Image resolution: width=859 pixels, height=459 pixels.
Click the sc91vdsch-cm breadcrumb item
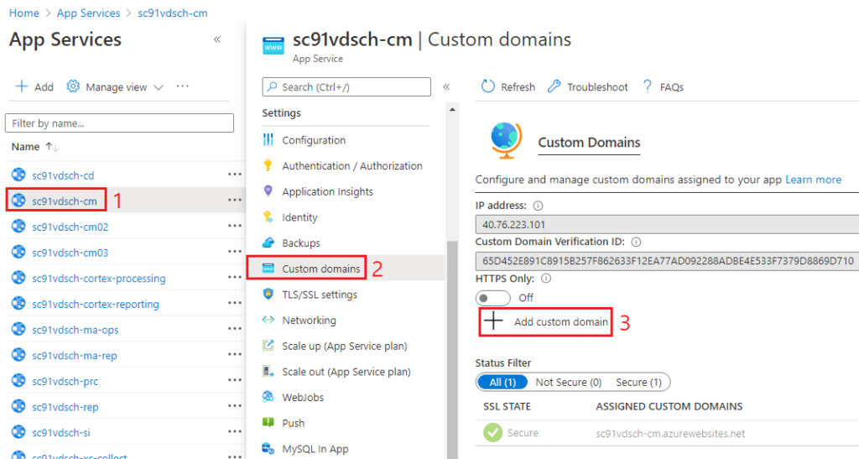coord(173,13)
